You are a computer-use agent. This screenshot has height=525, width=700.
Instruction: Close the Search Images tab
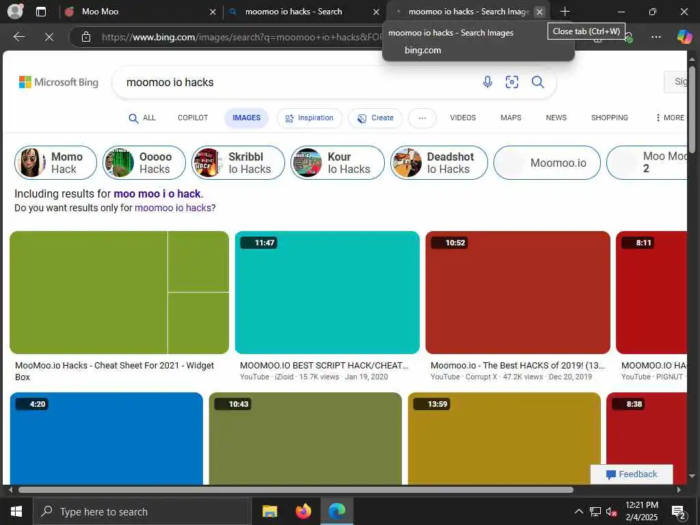(539, 12)
